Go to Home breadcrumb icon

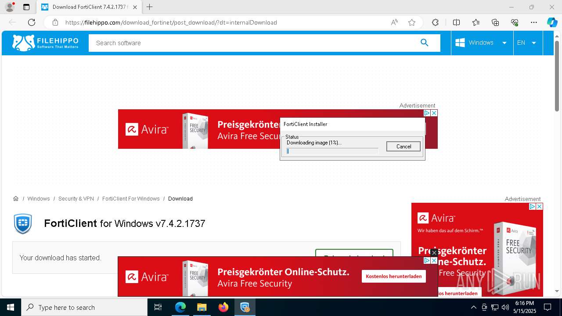click(x=16, y=199)
